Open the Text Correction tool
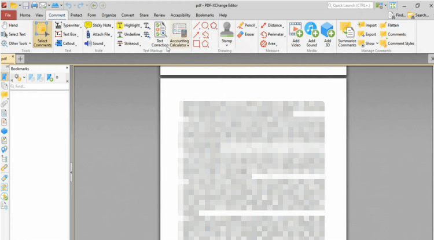The image size is (434, 240). (160, 35)
